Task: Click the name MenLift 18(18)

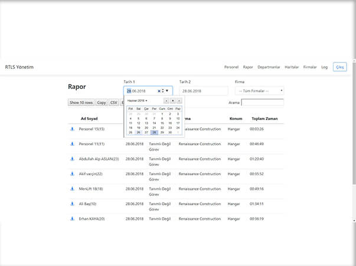Action: pyautogui.click(x=91, y=189)
